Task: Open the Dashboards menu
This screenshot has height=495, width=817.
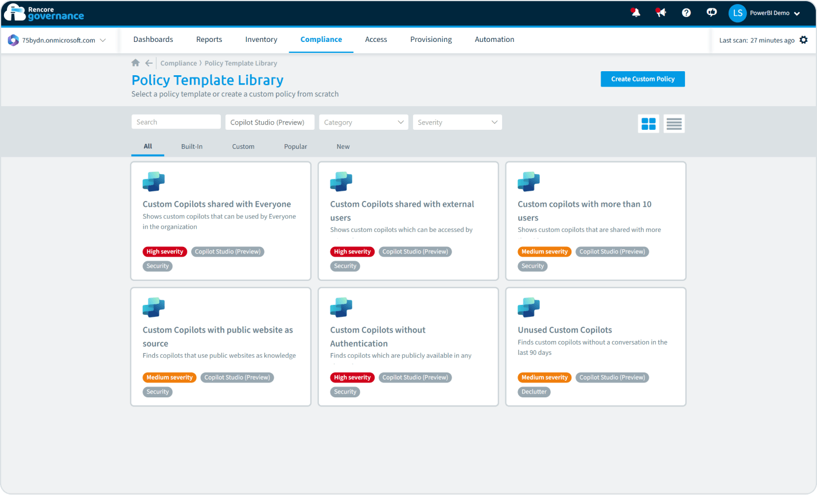Action: (x=153, y=40)
